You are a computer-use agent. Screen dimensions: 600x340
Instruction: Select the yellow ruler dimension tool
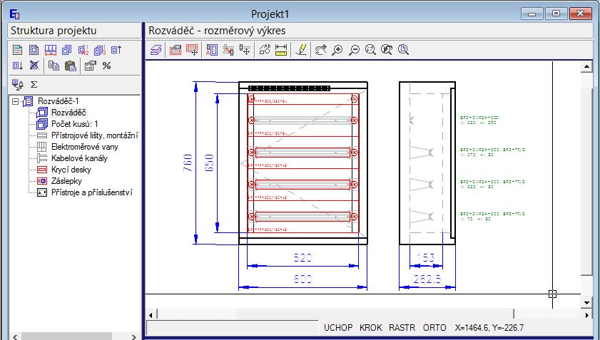(281, 50)
